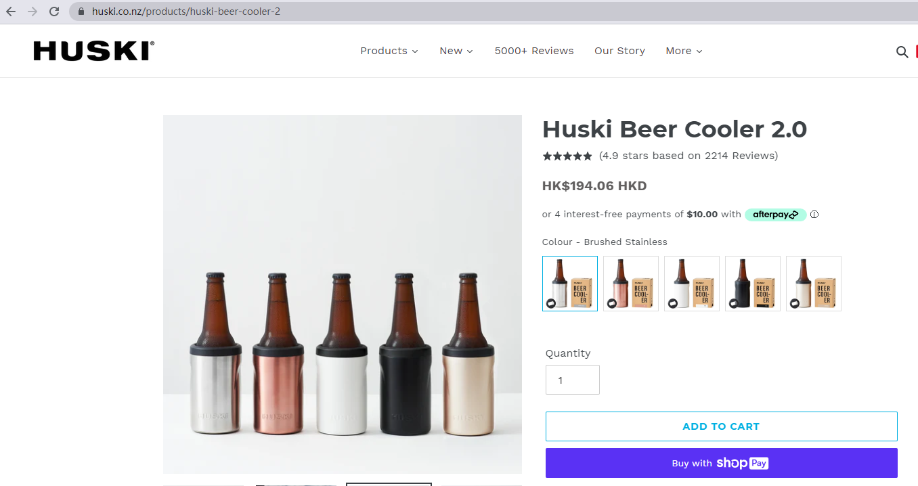Open the 5000+ Reviews page

(x=534, y=51)
